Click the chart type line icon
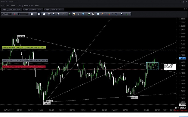Image resolution: width=188 pixels, height=117 pixels. 32,14
